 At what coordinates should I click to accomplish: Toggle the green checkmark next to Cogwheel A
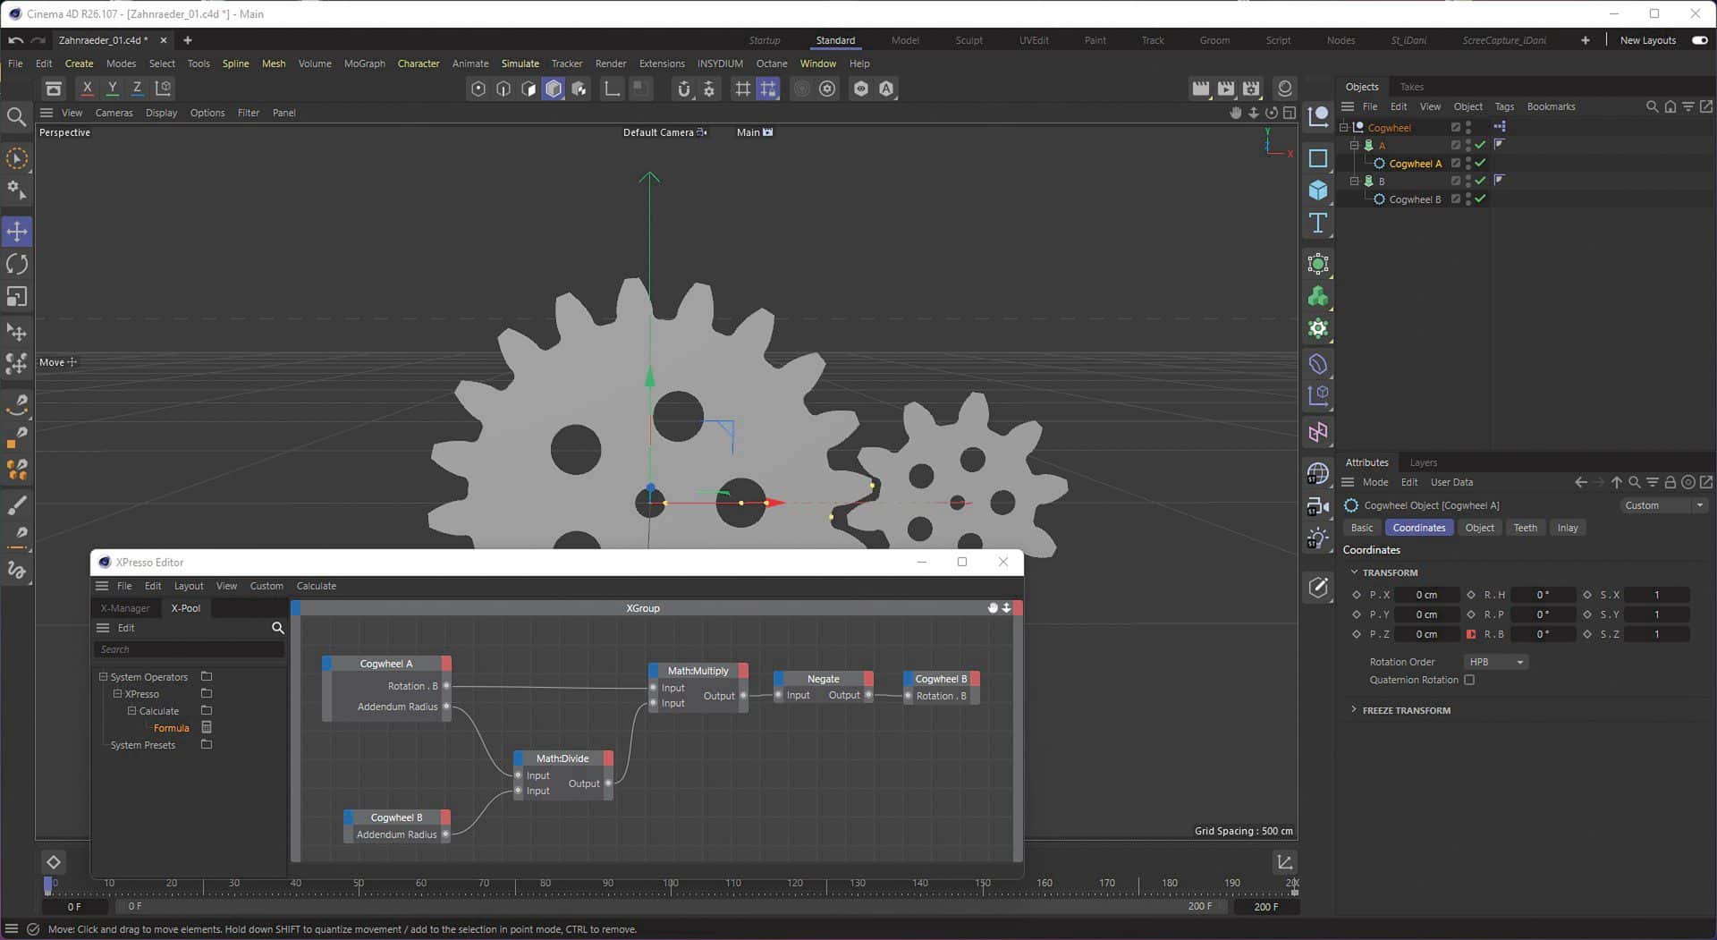point(1480,163)
